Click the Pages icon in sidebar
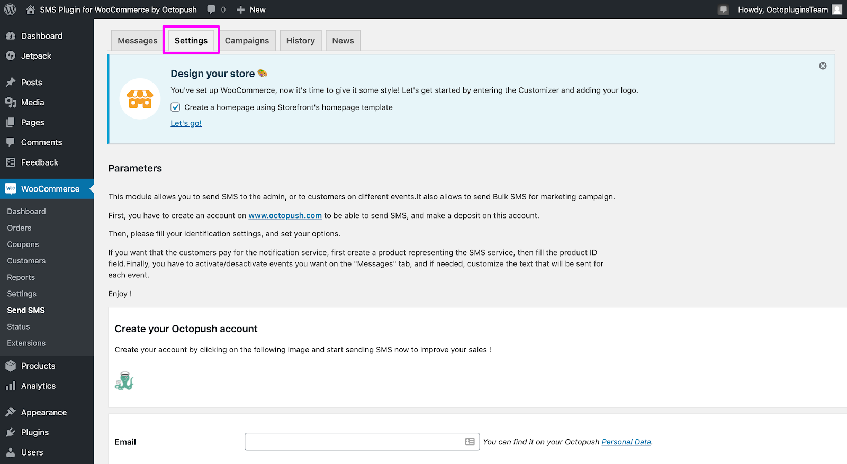This screenshot has width=847, height=464. [x=11, y=122]
